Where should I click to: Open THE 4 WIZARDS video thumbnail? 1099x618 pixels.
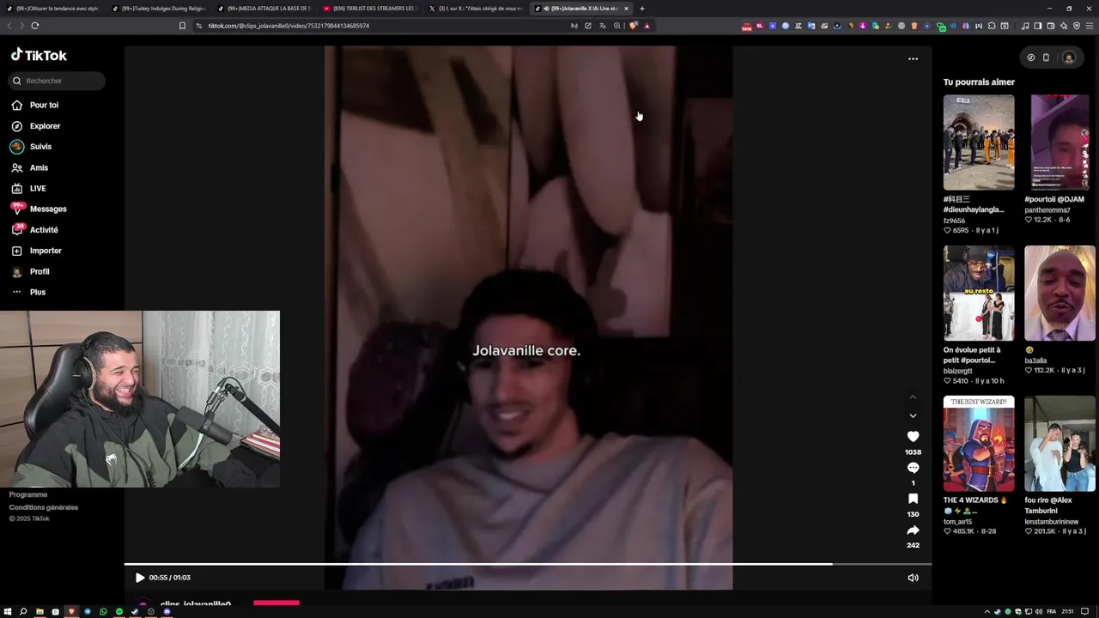point(979,444)
